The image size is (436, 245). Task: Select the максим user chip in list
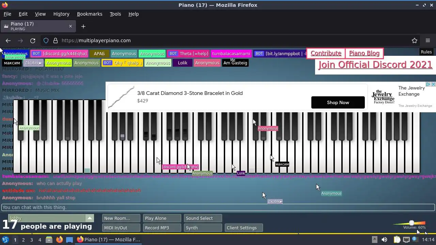12,63
